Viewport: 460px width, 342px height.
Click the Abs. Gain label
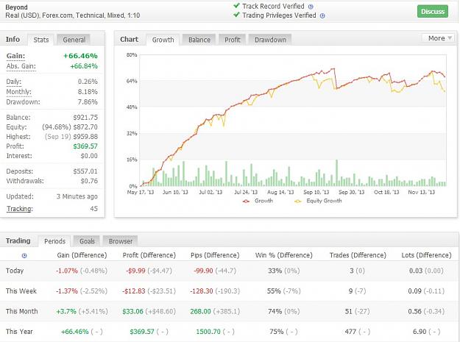[x=21, y=66]
